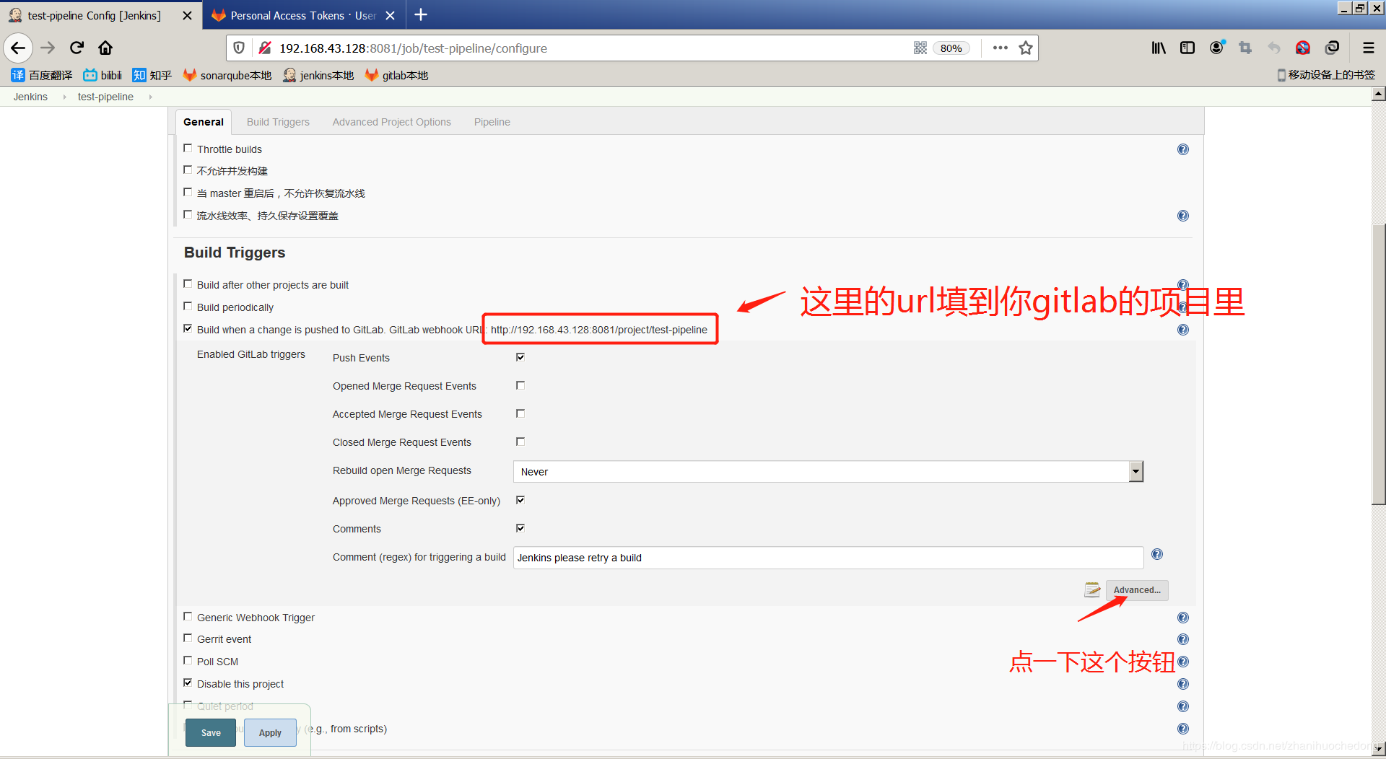Open the Firefox account profile icon
The width and height of the screenshot is (1386, 759).
(x=1216, y=48)
